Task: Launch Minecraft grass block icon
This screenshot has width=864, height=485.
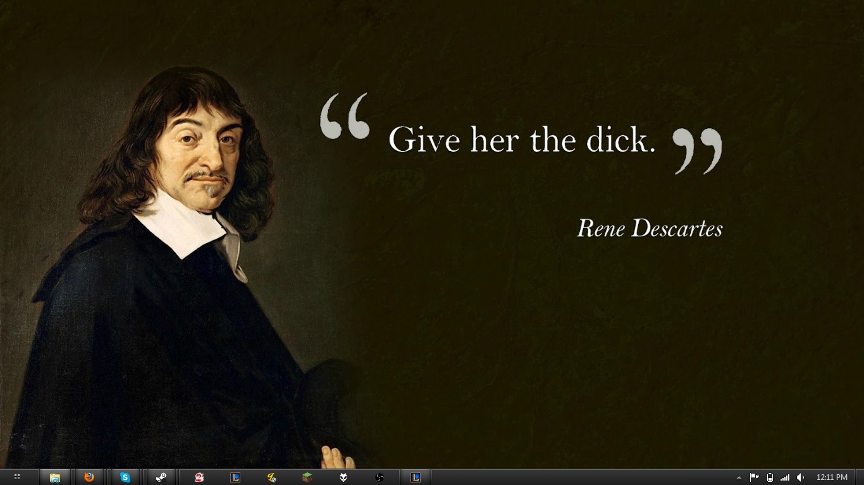Action: pyautogui.click(x=307, y=477)
